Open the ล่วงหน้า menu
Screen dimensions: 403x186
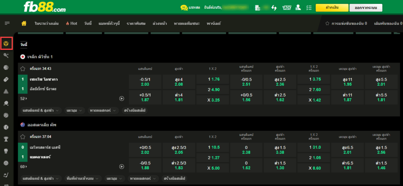(160, 23)
